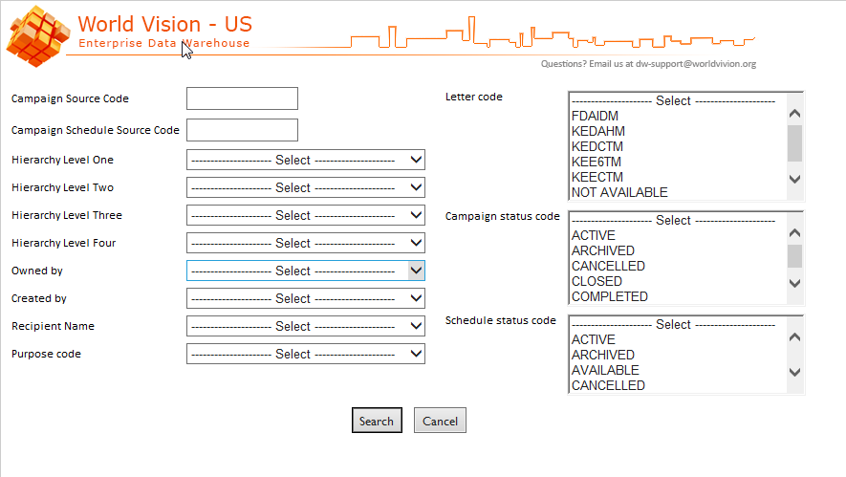The width and height of the screenshot is (846, 477).
Task: Focus the Campaign Source Code field
Action: (x=242, y=98)
